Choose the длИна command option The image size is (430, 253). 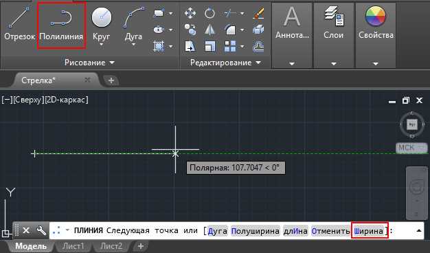pos(295,231)
